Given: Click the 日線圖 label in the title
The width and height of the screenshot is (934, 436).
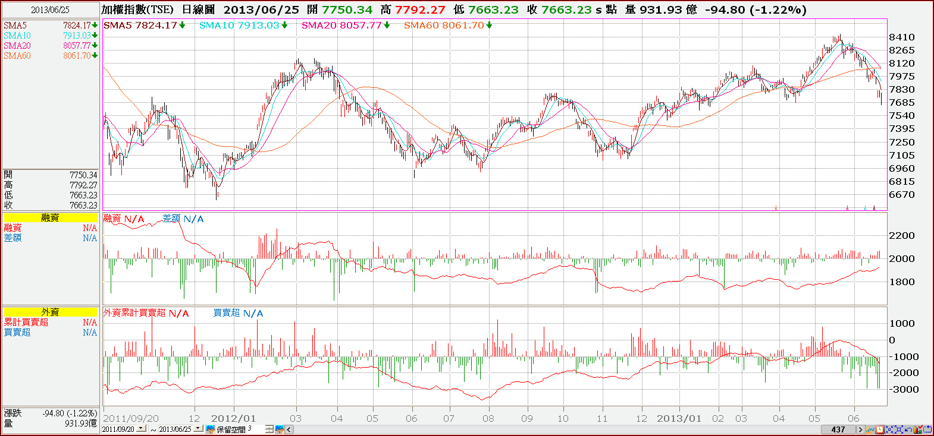Looking at the screenshot, I should (198, 10).
